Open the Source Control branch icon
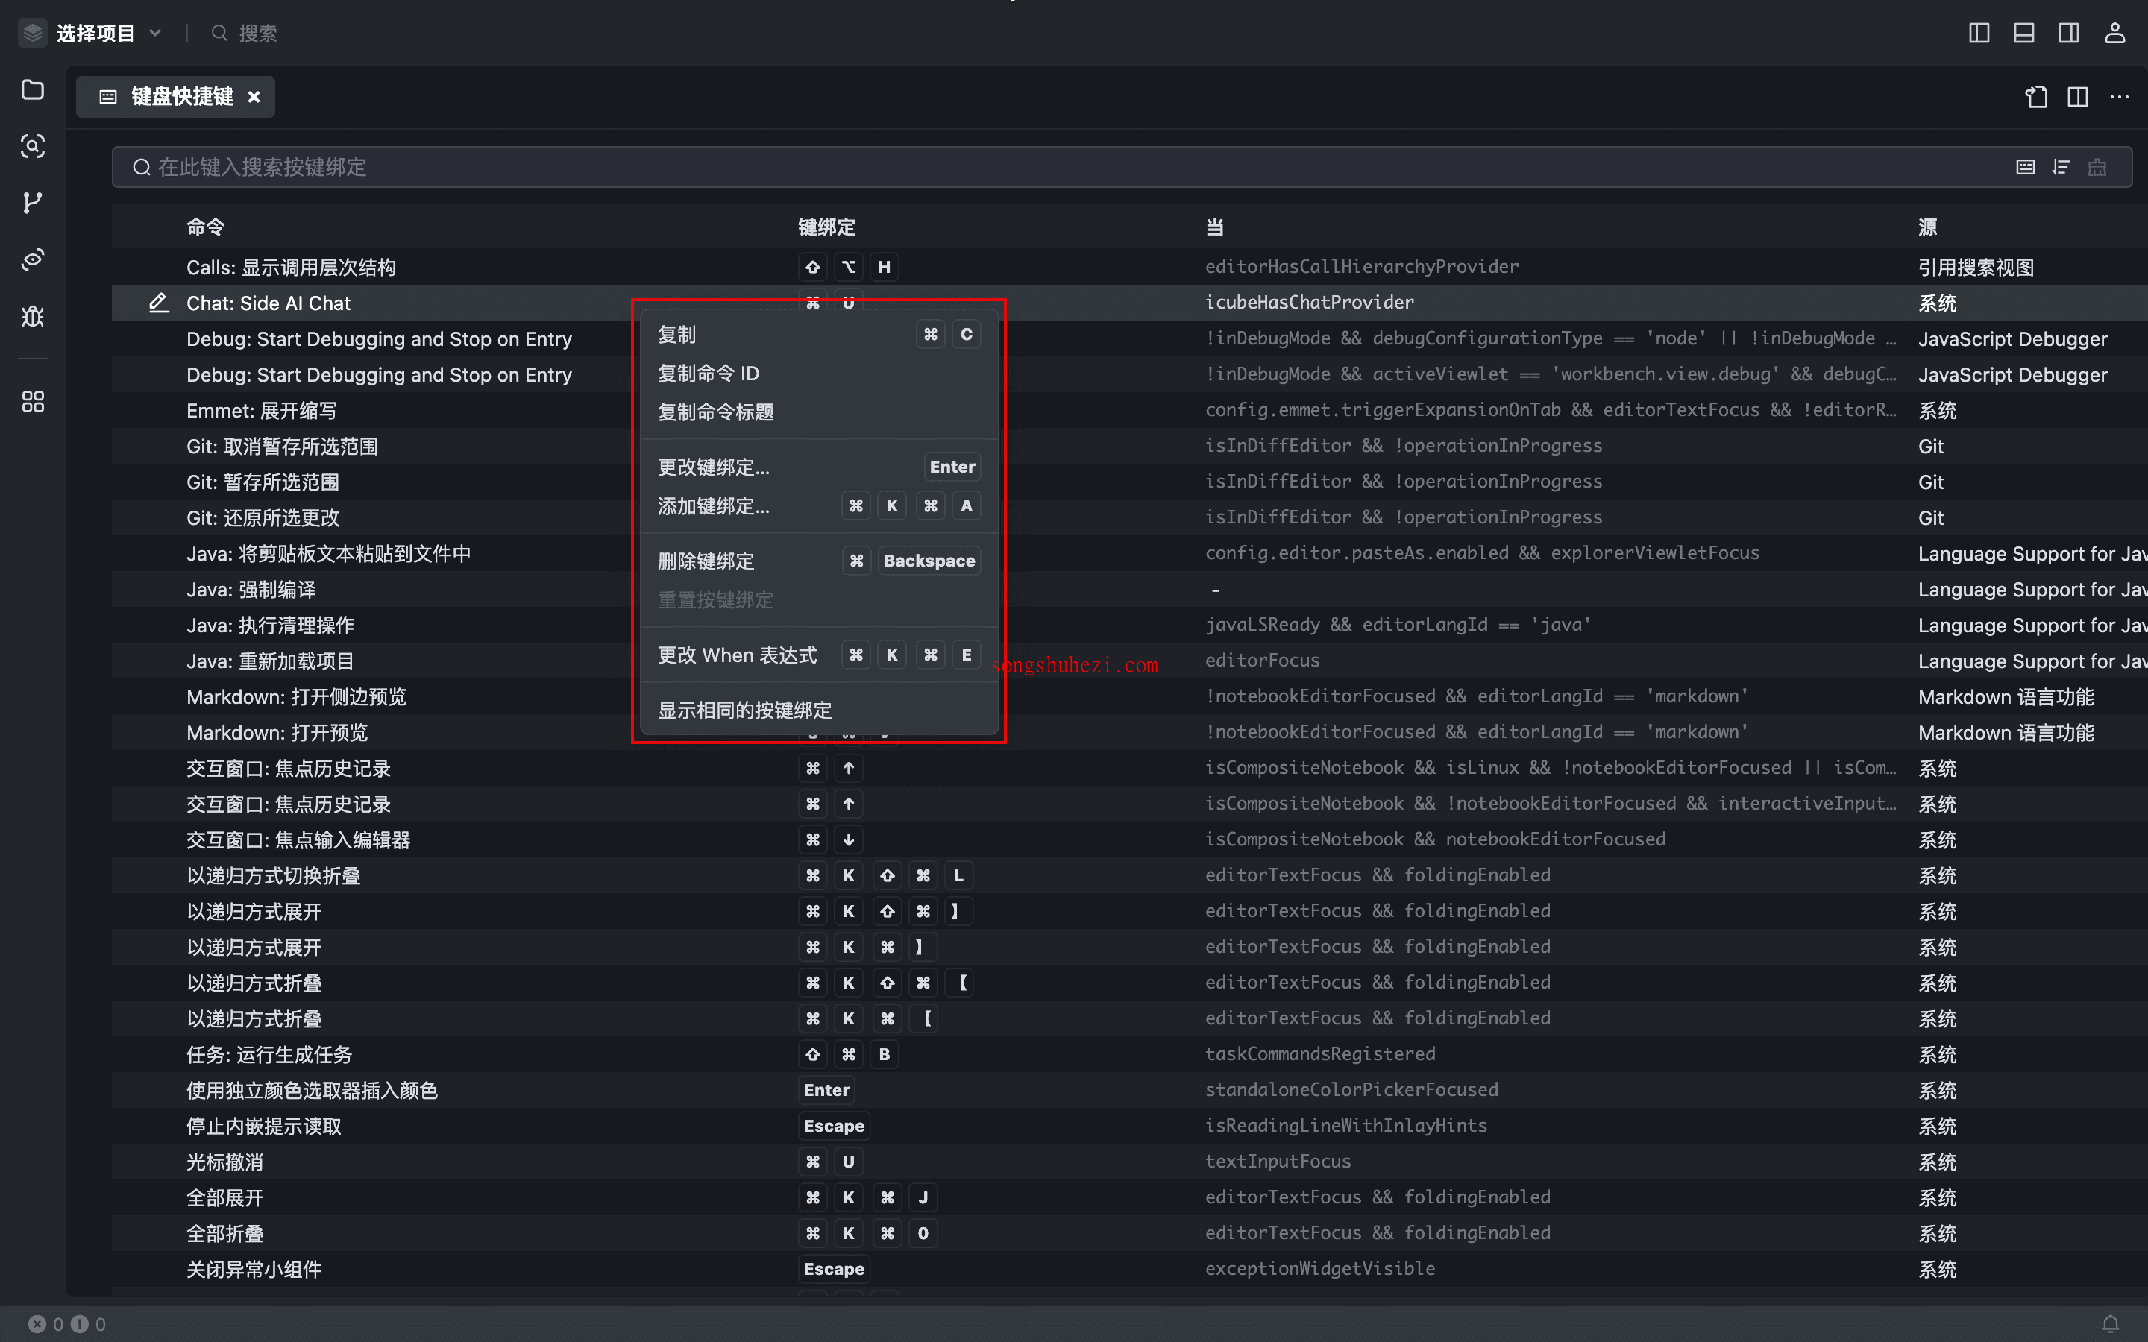 (33, 202)
